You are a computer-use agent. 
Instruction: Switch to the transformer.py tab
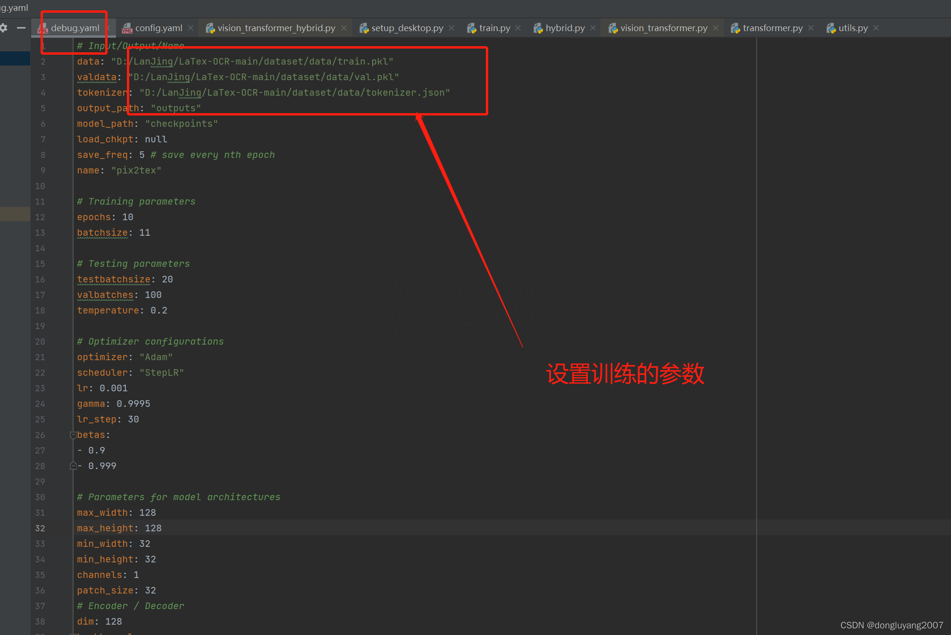coord(773,28)
